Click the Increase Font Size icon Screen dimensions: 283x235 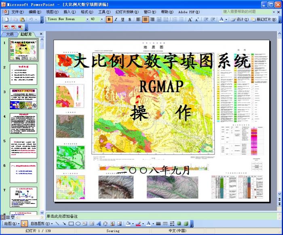pyautogui.click(x=190, y=19)
